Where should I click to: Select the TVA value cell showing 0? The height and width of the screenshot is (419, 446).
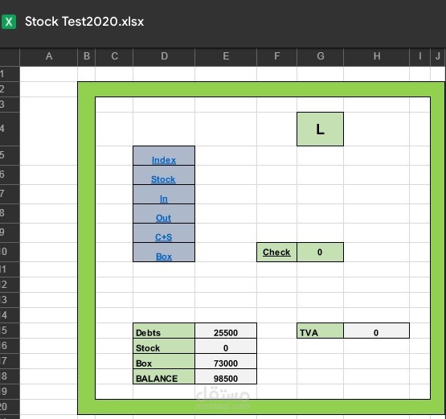376,331
